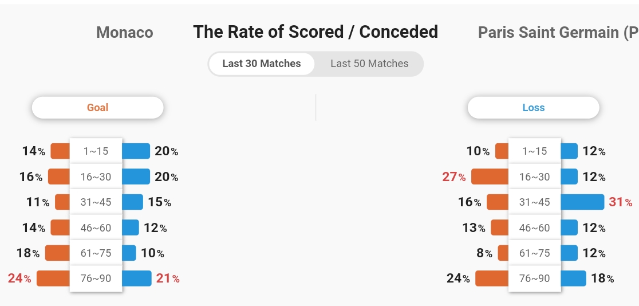
Task: Select PSG's 76~90 minute interval label
Action: (535, 278)
